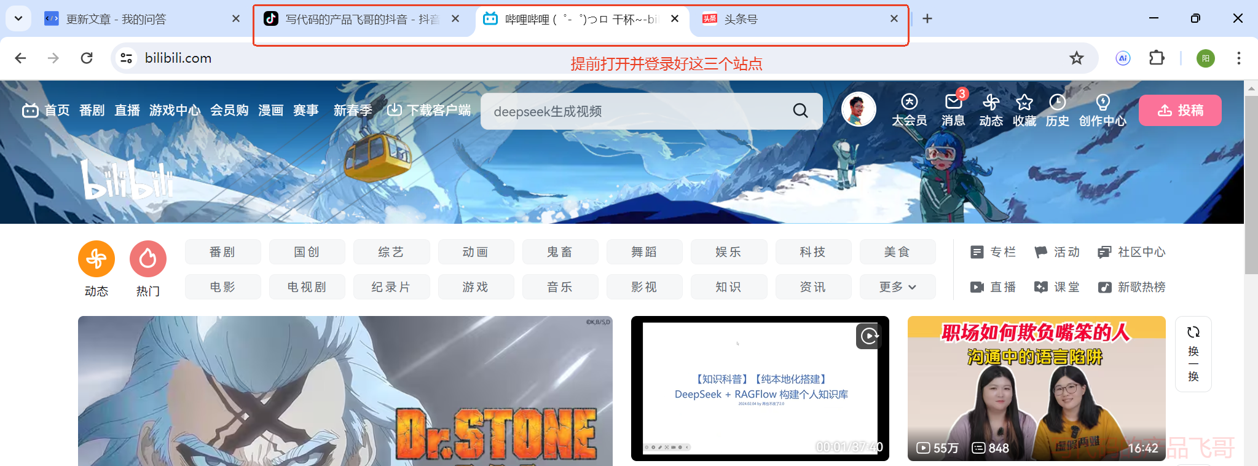This screenshot has width=1258, height=466.
Task: Open the header 动态 icon
Action: tap(991, 110)
